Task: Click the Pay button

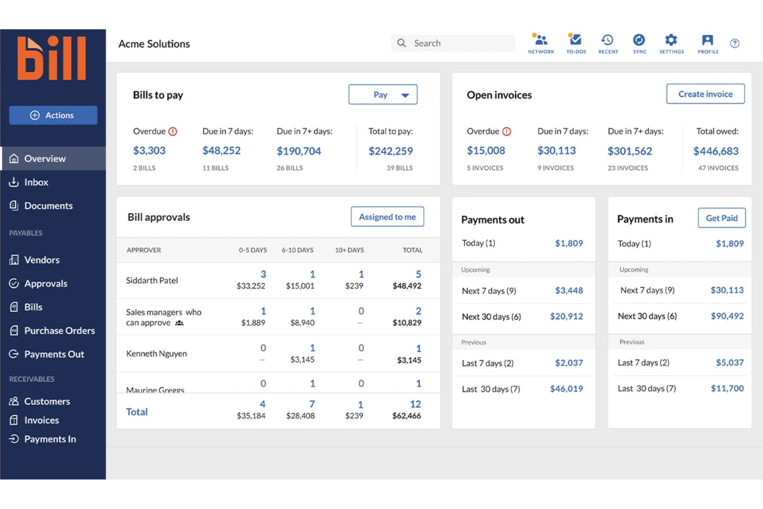Action: 383,95
